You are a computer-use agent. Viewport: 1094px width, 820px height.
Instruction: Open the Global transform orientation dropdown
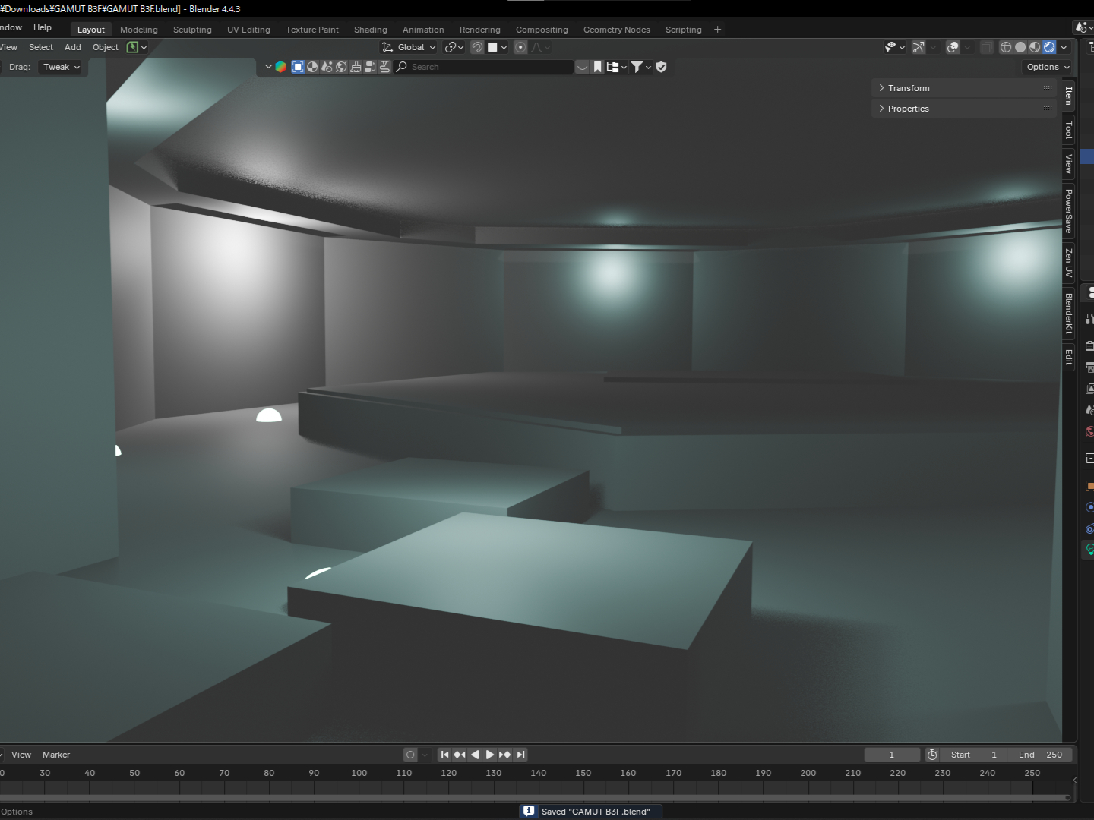(x=409, y=47)
